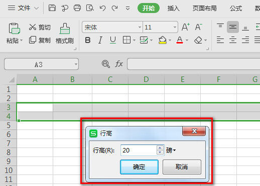Click 取消 to cancel the dialog
Image resolution: width=260 pixels, height=186 pixels.
(x=182, y=167)
